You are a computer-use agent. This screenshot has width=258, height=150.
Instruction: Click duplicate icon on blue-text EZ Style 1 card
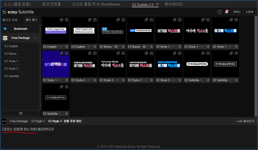tap(231, 20)
